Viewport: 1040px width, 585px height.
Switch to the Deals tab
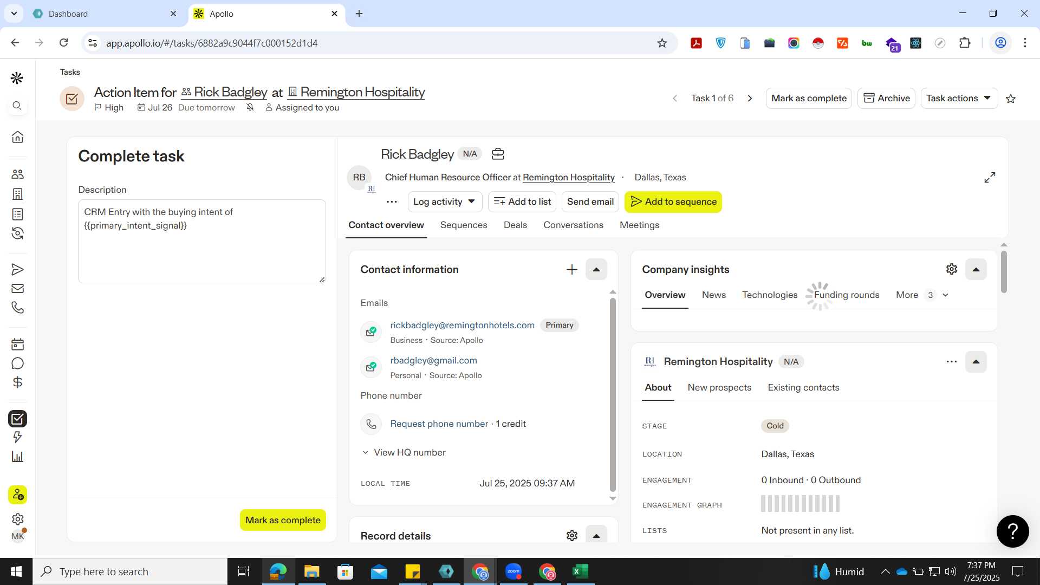tap(515, 225)
